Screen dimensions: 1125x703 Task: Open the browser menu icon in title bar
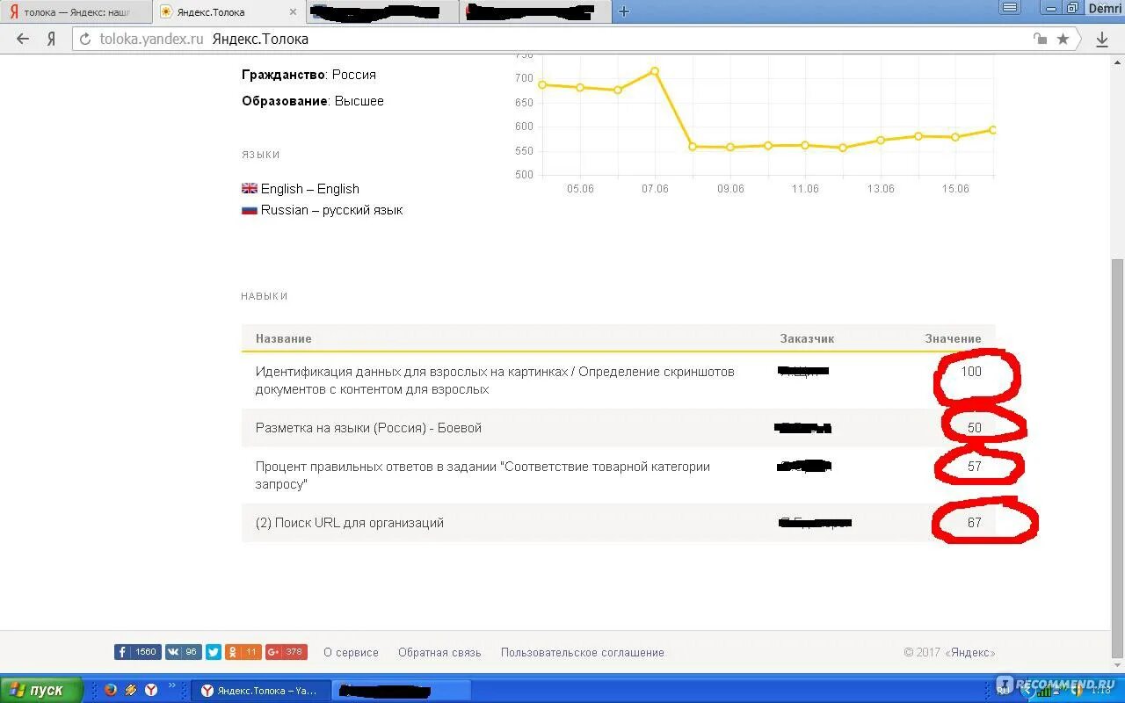[x=1010, y=8]
